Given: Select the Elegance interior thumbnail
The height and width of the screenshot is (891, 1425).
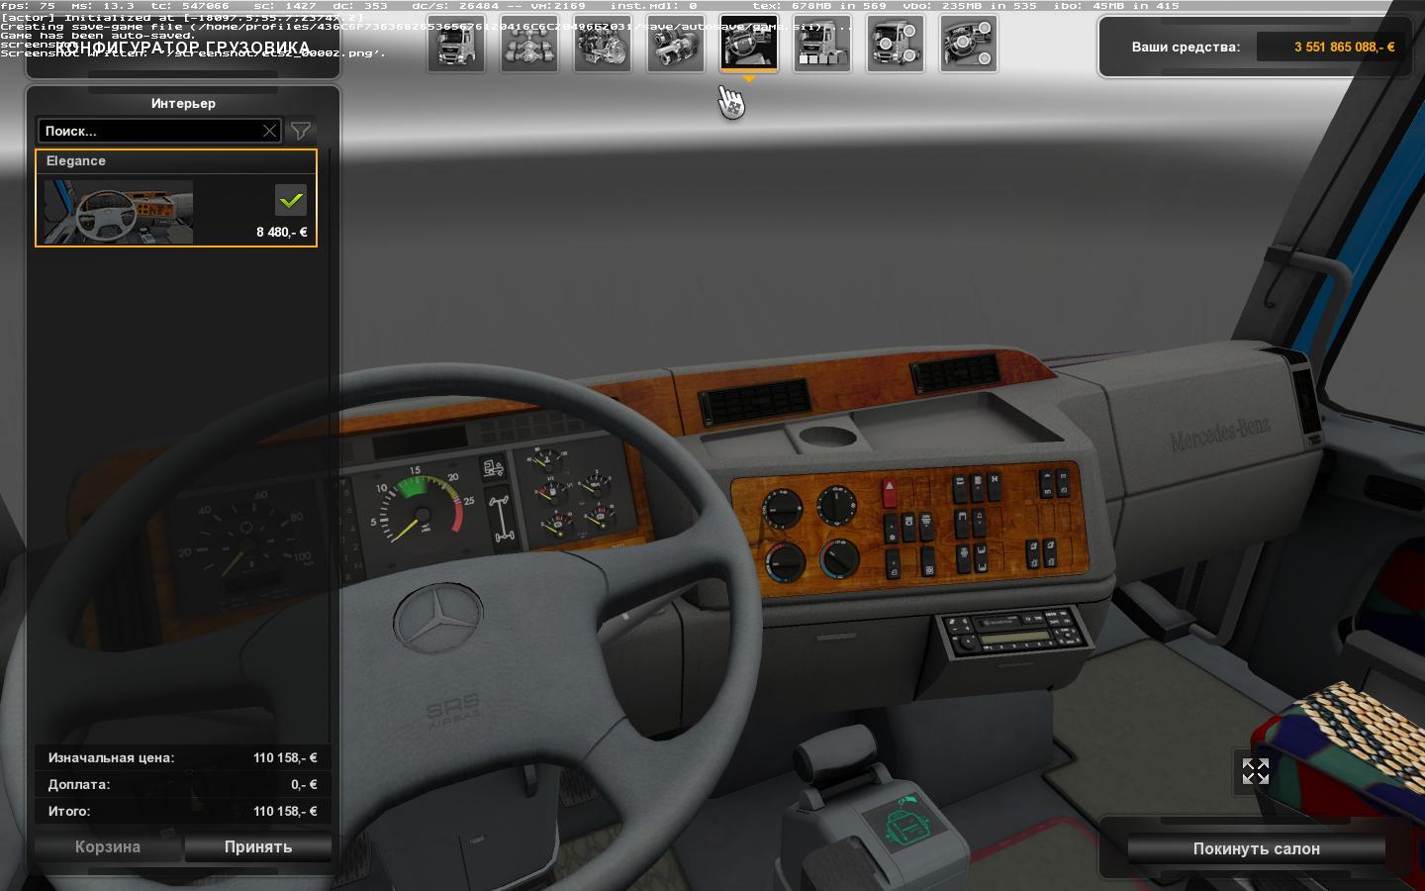Looking at the screenshot, I should [118, 212].
